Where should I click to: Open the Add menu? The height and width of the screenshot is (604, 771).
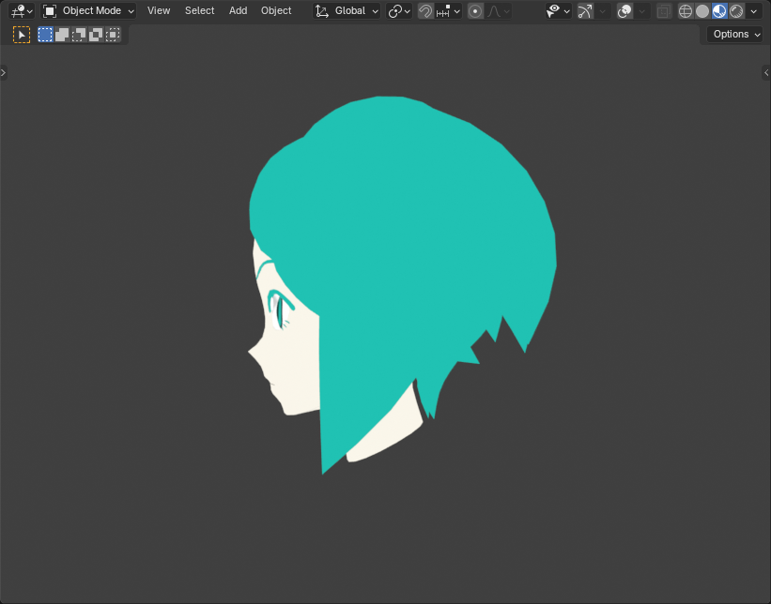point(238,11)
